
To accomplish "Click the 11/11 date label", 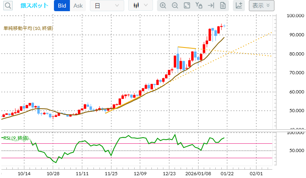I will (x=82, y=174).
